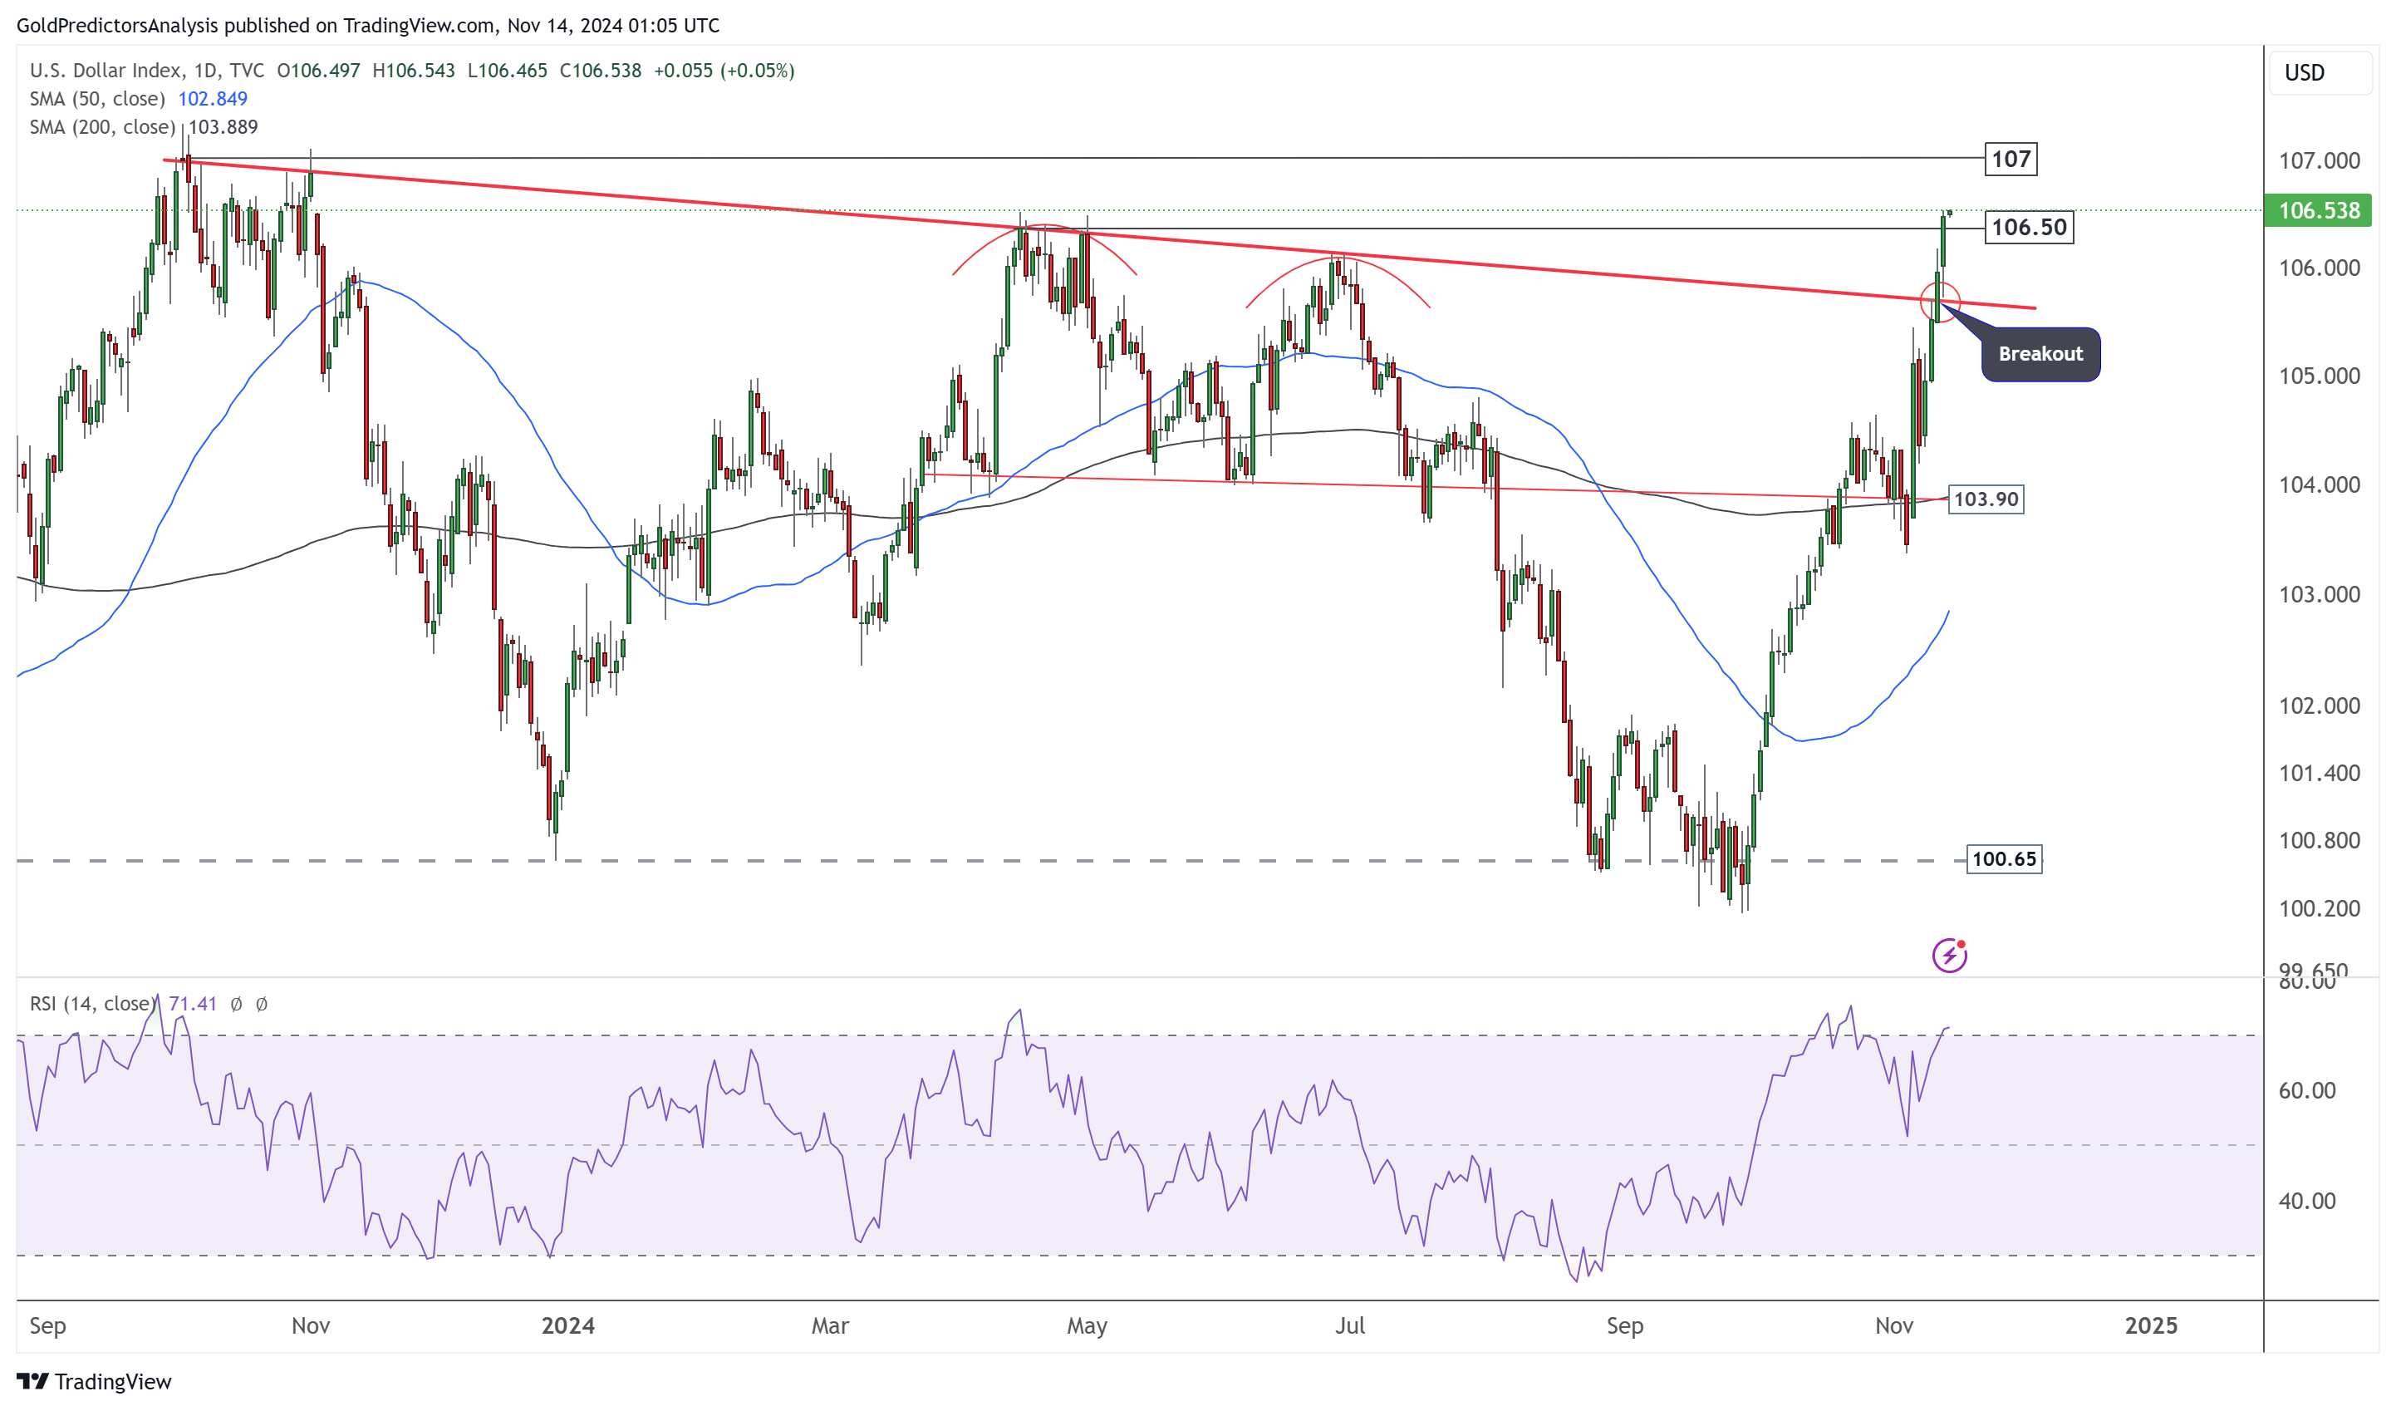Image resolution: width=2396 pixels, height=1411 pixels.
Task: Click the U.S. Dollar Index symbol title
Action: (105, 71)
